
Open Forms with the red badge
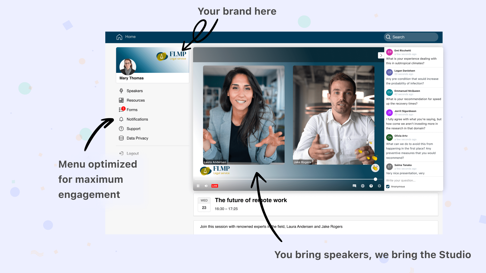(132, 110)
